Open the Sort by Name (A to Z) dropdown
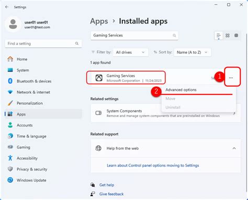This screenshot has height=200, width=248. pyautogui.click(x=193, y=52)
